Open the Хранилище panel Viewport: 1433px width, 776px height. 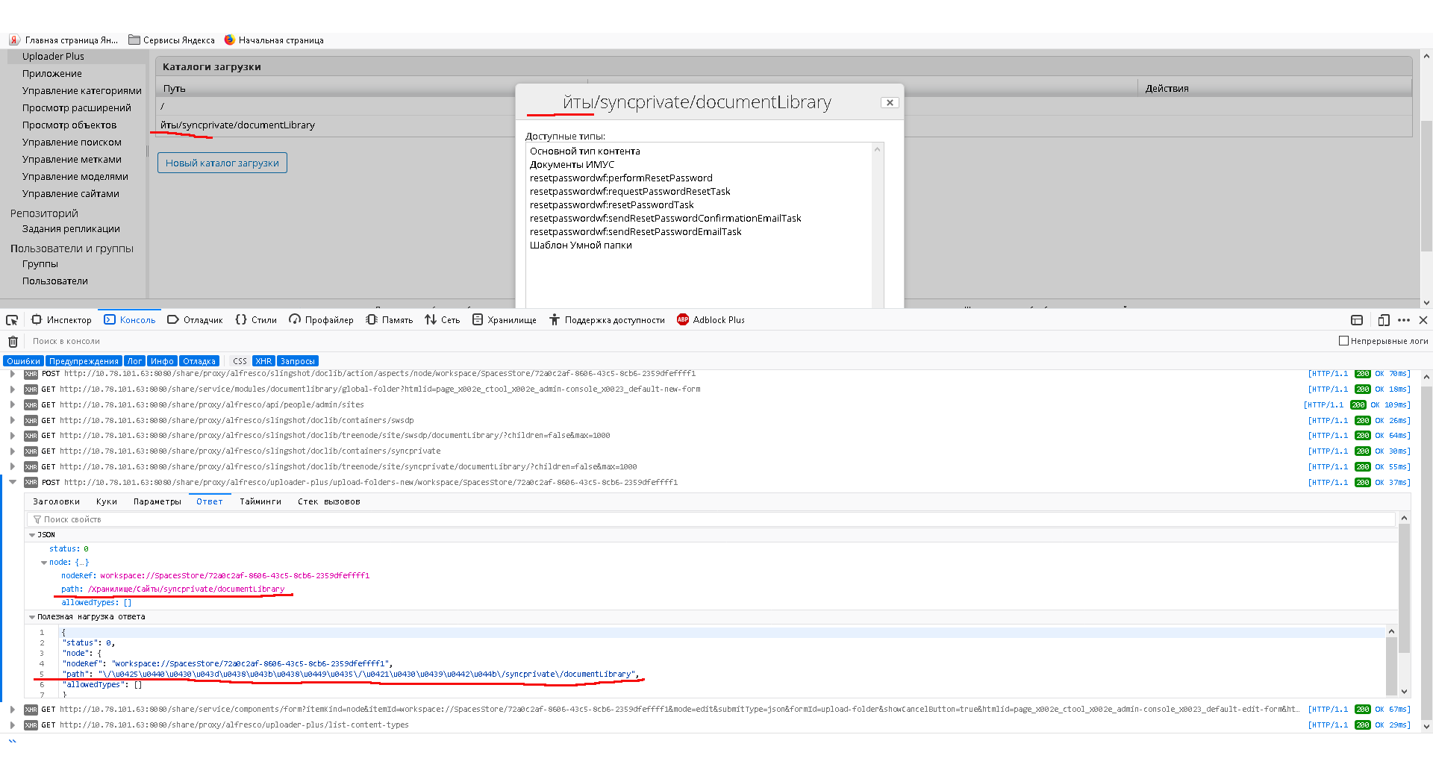505,320
